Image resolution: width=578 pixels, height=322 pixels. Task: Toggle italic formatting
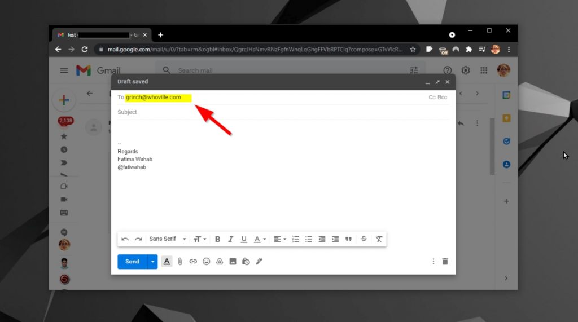pyautogui.click(x=230, y=239)
